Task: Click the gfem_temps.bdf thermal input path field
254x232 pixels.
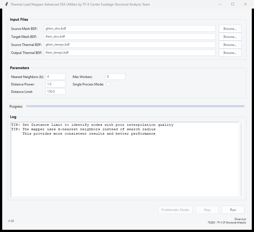Action: pyautogui.click(x=129, y=45)
